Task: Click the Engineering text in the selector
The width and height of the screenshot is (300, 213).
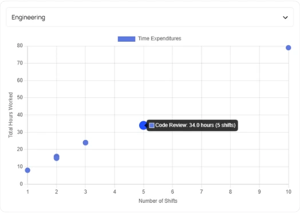Action: [28, 17]
